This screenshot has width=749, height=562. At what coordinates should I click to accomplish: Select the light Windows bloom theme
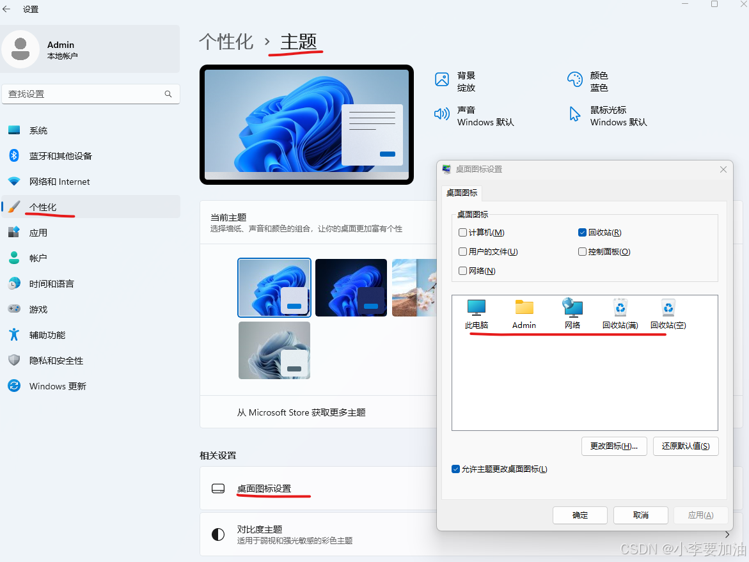tap(274, 288)
